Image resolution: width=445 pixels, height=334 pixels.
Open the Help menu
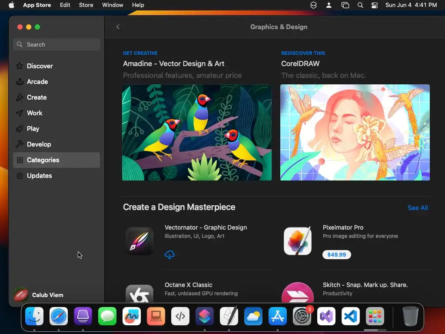[138, 5]
